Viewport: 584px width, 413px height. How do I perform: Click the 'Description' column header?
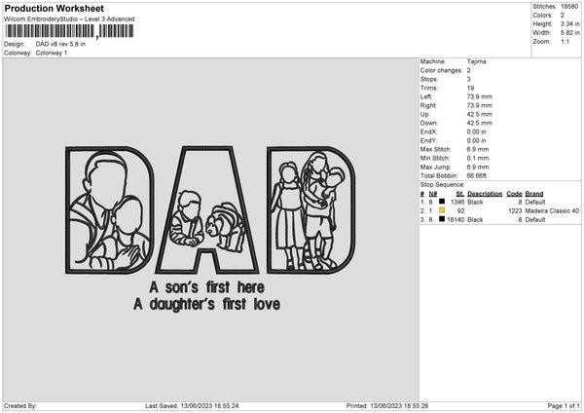click(485, 194)
